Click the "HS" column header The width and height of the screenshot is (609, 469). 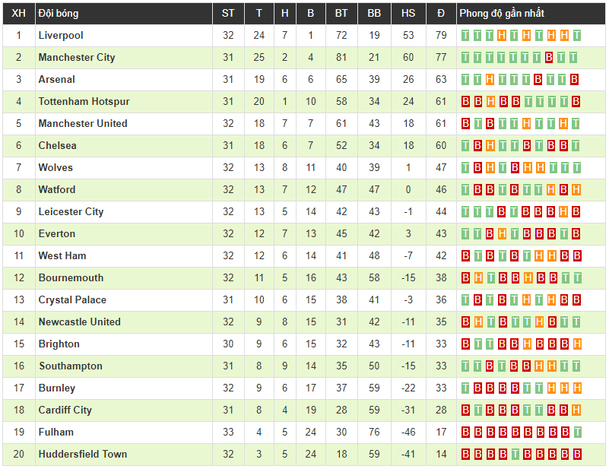(x=408, y=14)
